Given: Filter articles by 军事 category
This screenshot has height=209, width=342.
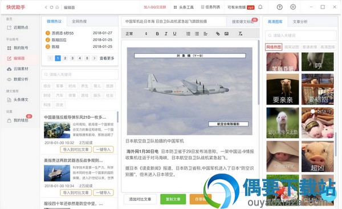Looking at the screenshot, I should coord(59,86).
